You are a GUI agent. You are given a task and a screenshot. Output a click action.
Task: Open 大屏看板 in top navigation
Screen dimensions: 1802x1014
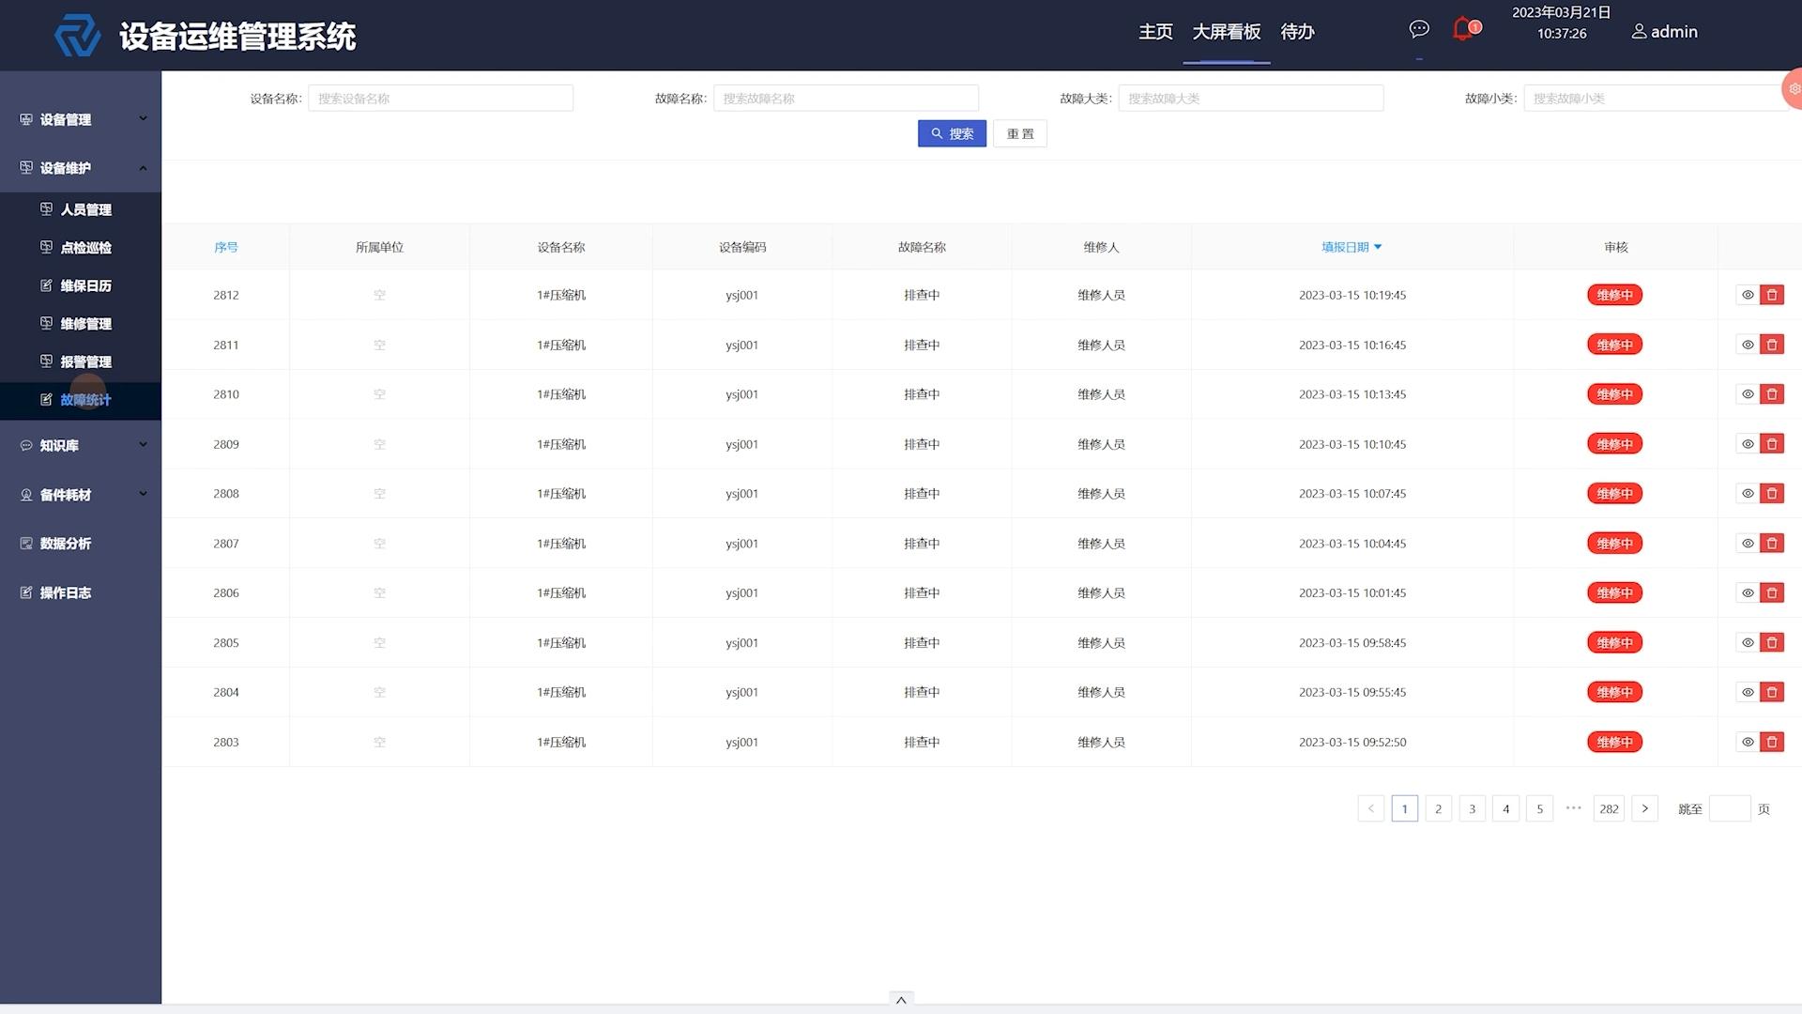click(1226, 32)
